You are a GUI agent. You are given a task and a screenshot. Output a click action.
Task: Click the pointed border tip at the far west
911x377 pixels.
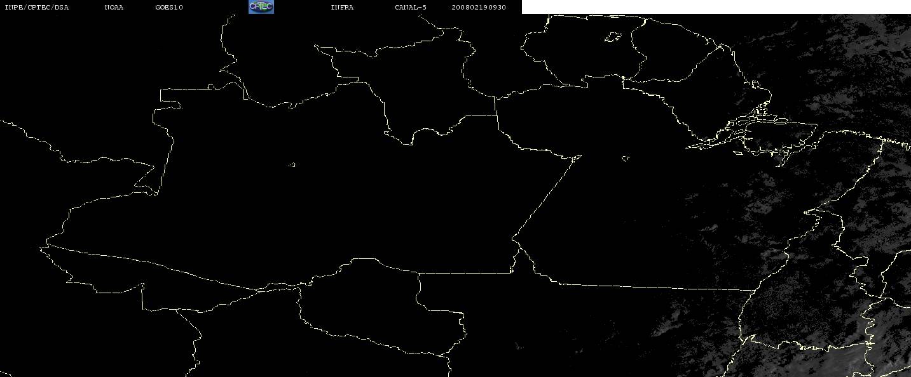pos(42,247)
